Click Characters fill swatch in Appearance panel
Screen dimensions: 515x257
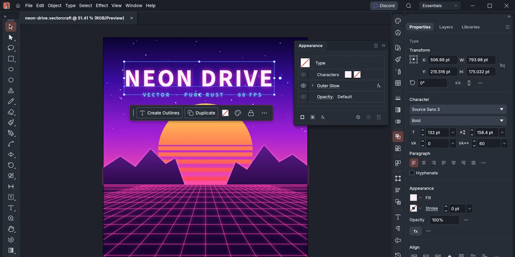(348, 75)
